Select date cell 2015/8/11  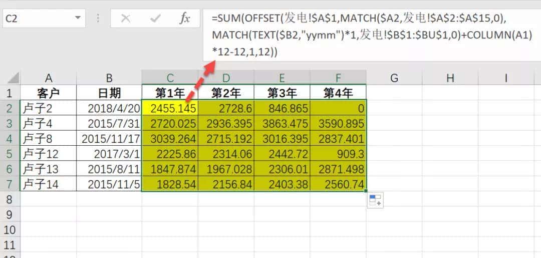109,169
